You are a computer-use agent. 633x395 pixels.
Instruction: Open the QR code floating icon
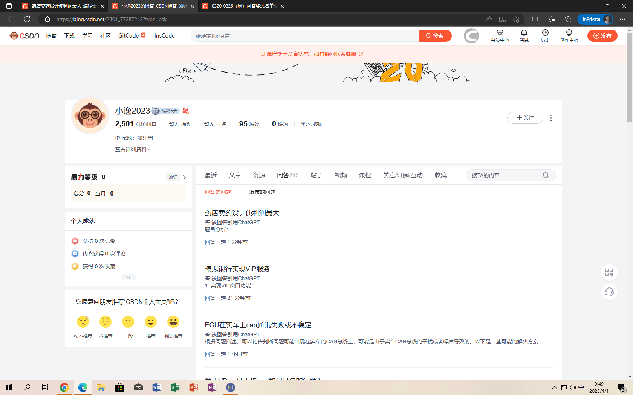coord(609,272)
